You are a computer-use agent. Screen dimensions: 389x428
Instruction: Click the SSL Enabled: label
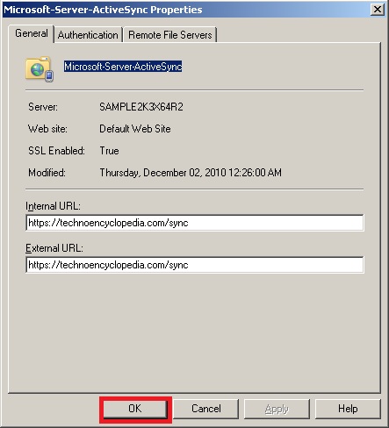(56, 151)
